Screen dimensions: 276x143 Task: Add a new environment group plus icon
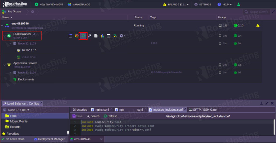[33, 12]
